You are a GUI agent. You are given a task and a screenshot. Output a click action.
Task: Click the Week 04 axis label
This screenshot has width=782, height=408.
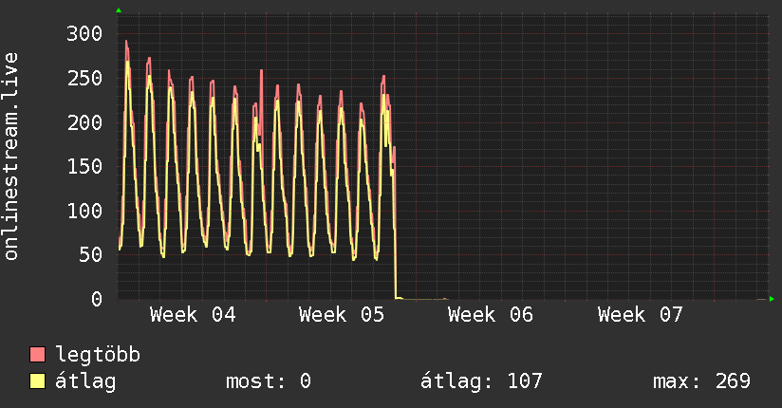coord(193,315)
